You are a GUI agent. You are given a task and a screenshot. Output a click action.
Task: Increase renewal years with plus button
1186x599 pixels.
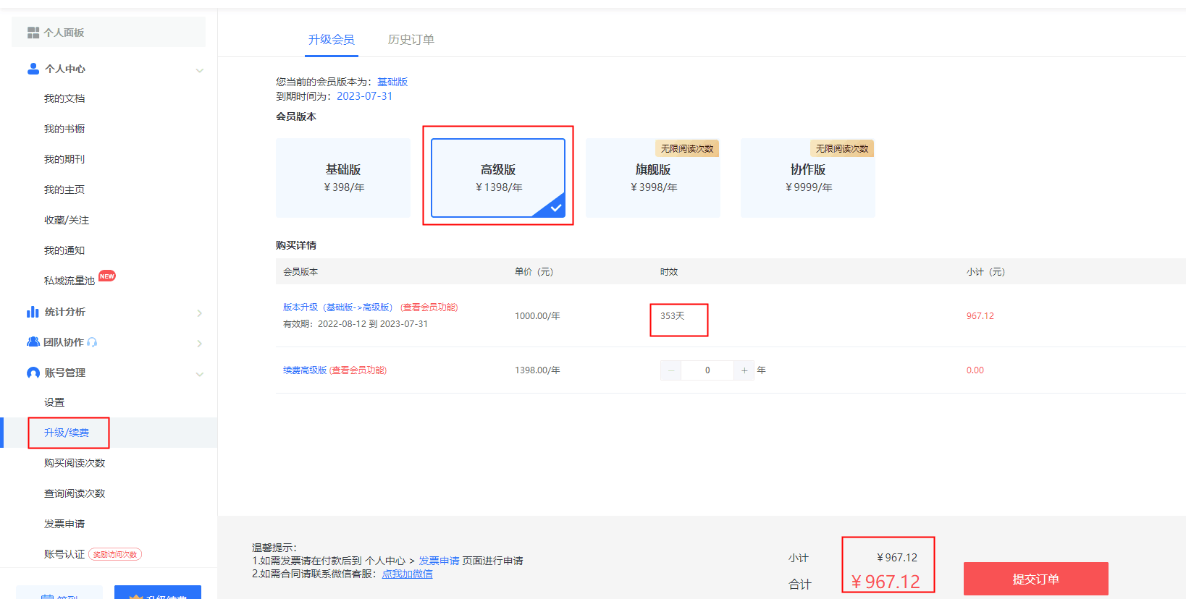click(744, 370)
